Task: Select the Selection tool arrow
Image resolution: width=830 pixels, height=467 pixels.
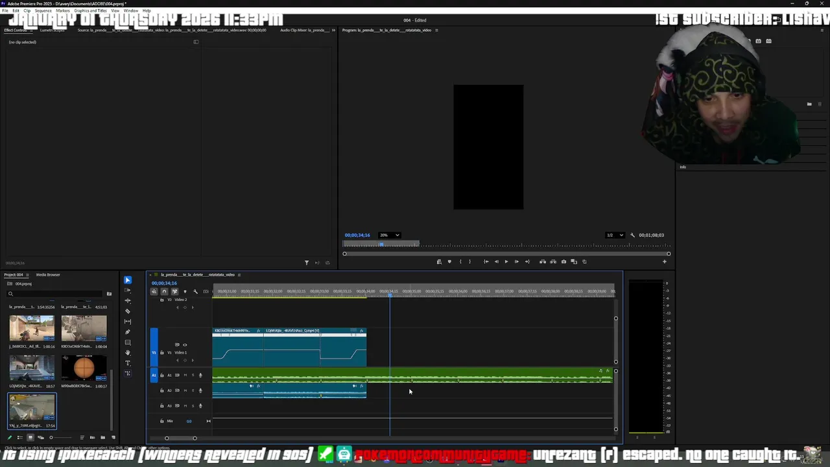Action: click(x=127, y=280)
